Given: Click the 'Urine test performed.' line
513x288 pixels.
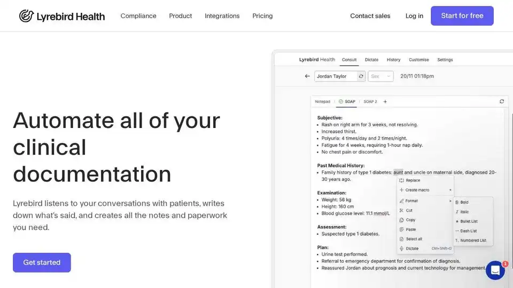Looking at the screenshot, I should point(345,254).
